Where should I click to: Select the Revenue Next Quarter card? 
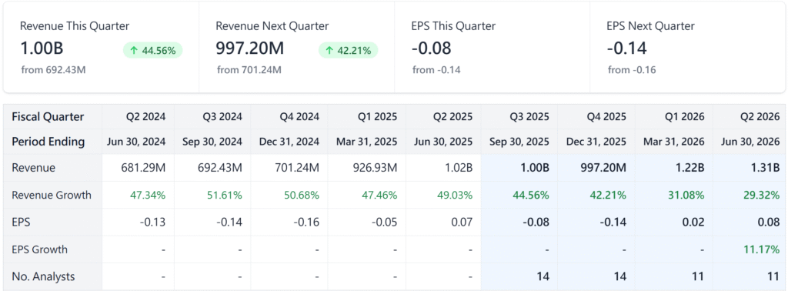pyautogui.click(x=296, y=47)
